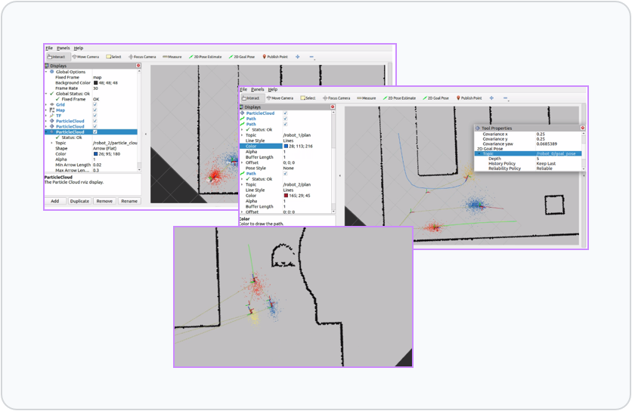Expand the Grid display entry
This screenshot has height=411, width=632.
[46, 104]
